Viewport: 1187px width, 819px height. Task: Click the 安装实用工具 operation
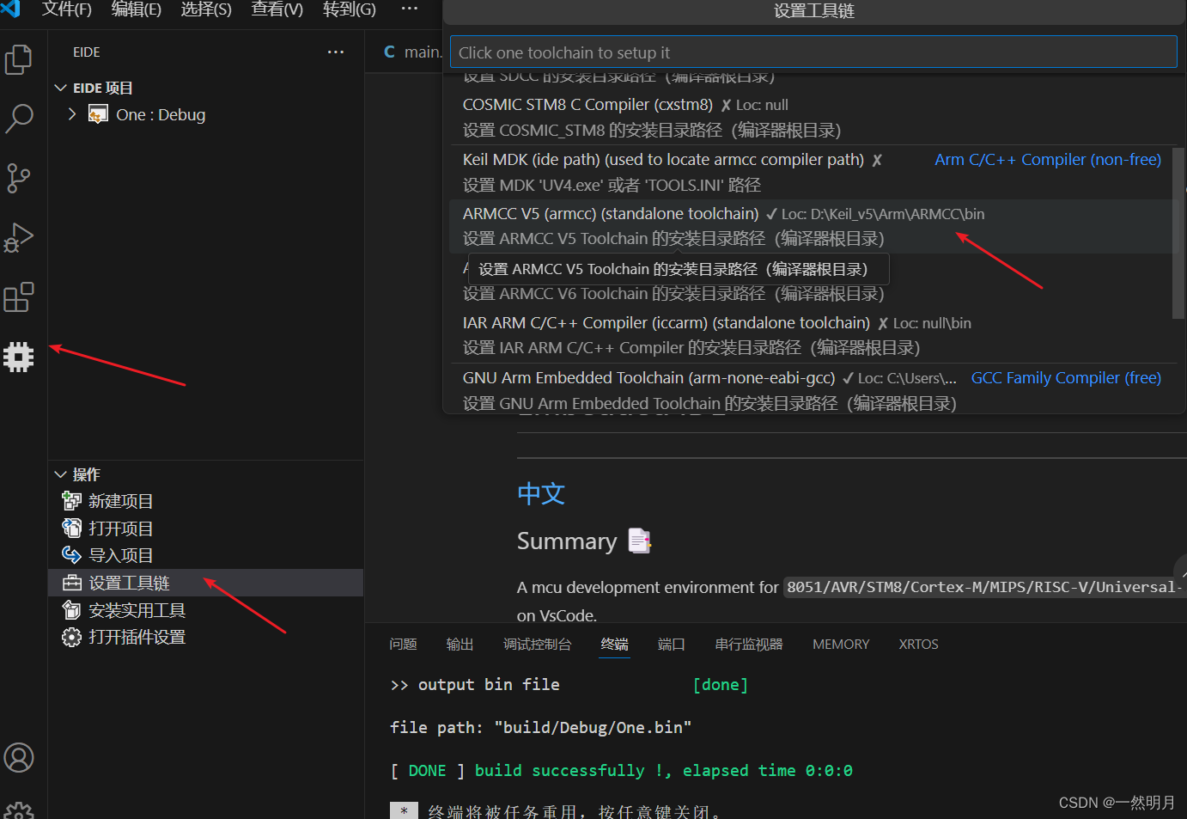(x=206, y=610)
